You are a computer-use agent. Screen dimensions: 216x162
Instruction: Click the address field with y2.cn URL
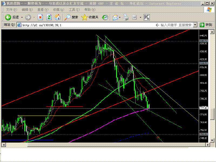point(88,25)
